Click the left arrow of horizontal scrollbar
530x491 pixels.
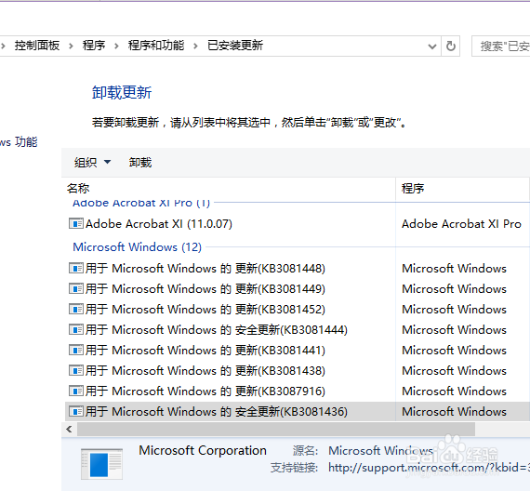point(70,430)
